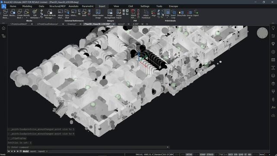Screen dimensions: 277x156
Task: Close the Plan3D_Haus30_LOD200 drawing tab
Action: [x=113, y=24]
